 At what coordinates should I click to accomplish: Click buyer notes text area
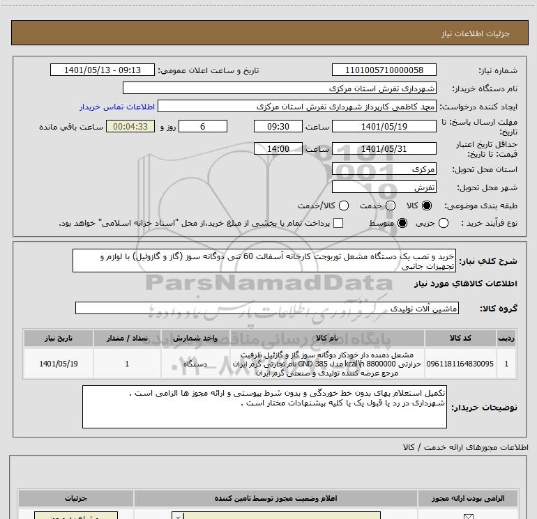click(264, 407)
